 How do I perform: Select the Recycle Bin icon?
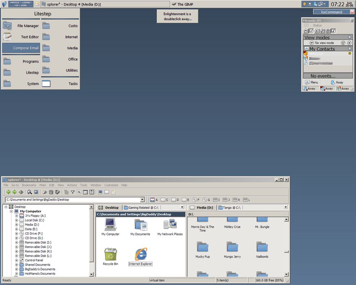click(110, 256)
